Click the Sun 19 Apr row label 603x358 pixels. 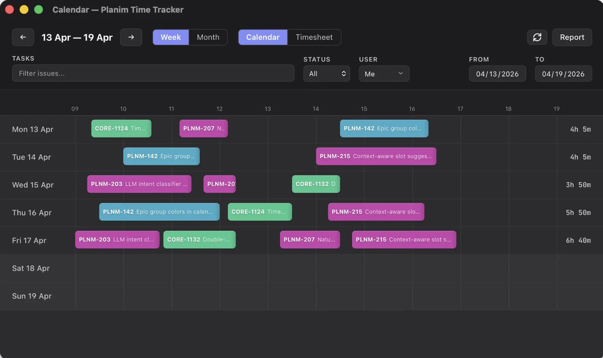click(x=32, y=296)
